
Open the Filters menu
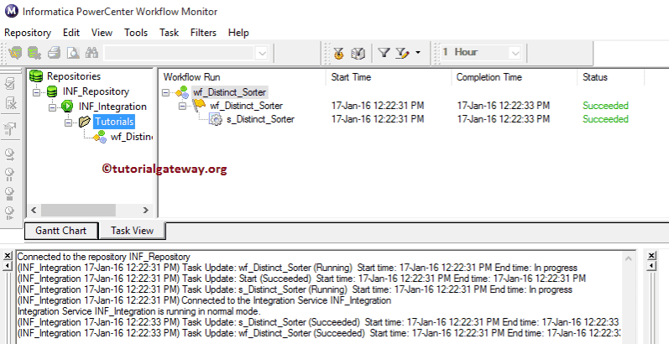pyautogui.click(x=203, y=33)
